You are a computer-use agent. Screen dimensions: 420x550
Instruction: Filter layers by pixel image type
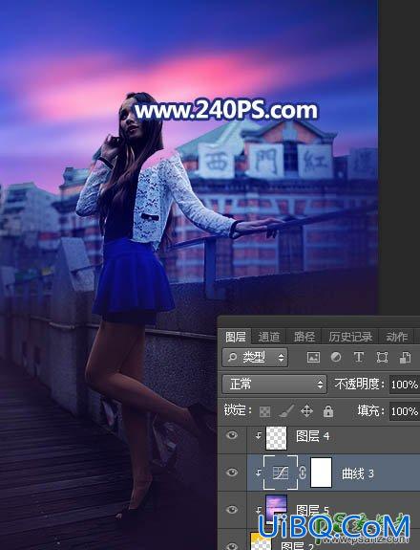coord(313,358)
